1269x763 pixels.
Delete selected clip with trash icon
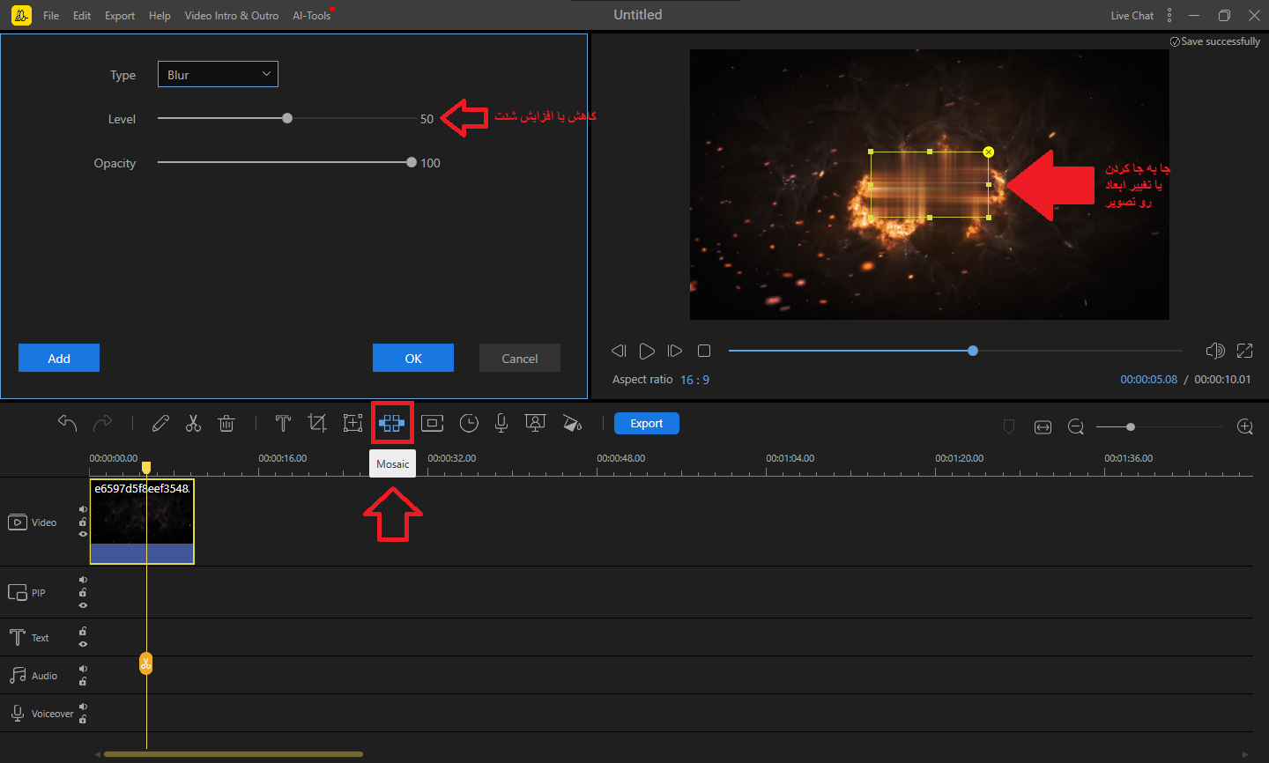pyautogui.click(x=226, y=424)
